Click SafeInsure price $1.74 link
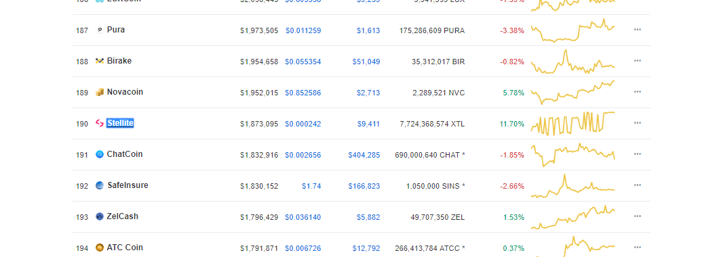Viewport: 717px width, 257px height. 311,186
